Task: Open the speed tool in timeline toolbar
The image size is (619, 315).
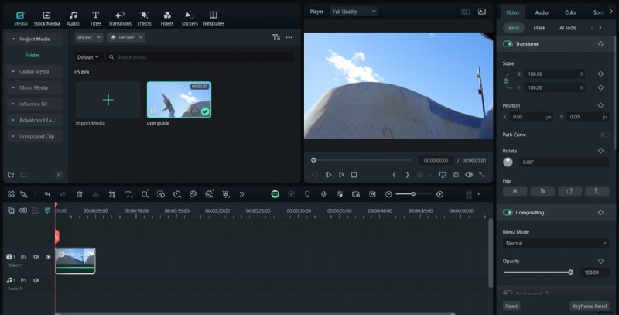Action: (x=177, y=194)
